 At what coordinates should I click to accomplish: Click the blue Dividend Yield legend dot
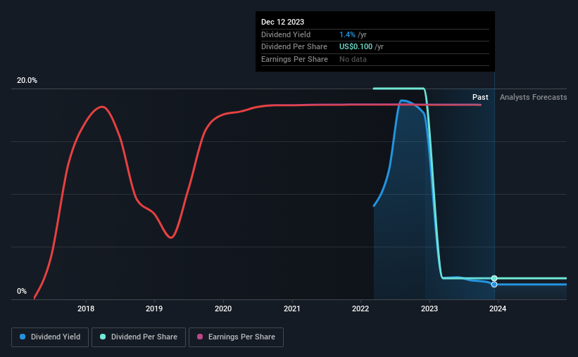point(23,337)
